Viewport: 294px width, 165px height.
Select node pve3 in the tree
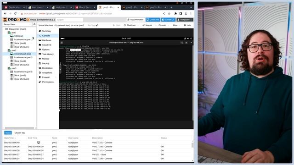(14, 68)
